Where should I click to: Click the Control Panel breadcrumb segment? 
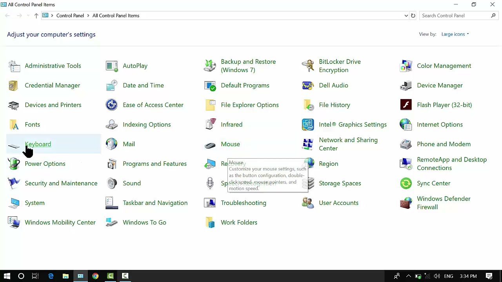click(x=70, y=16)
